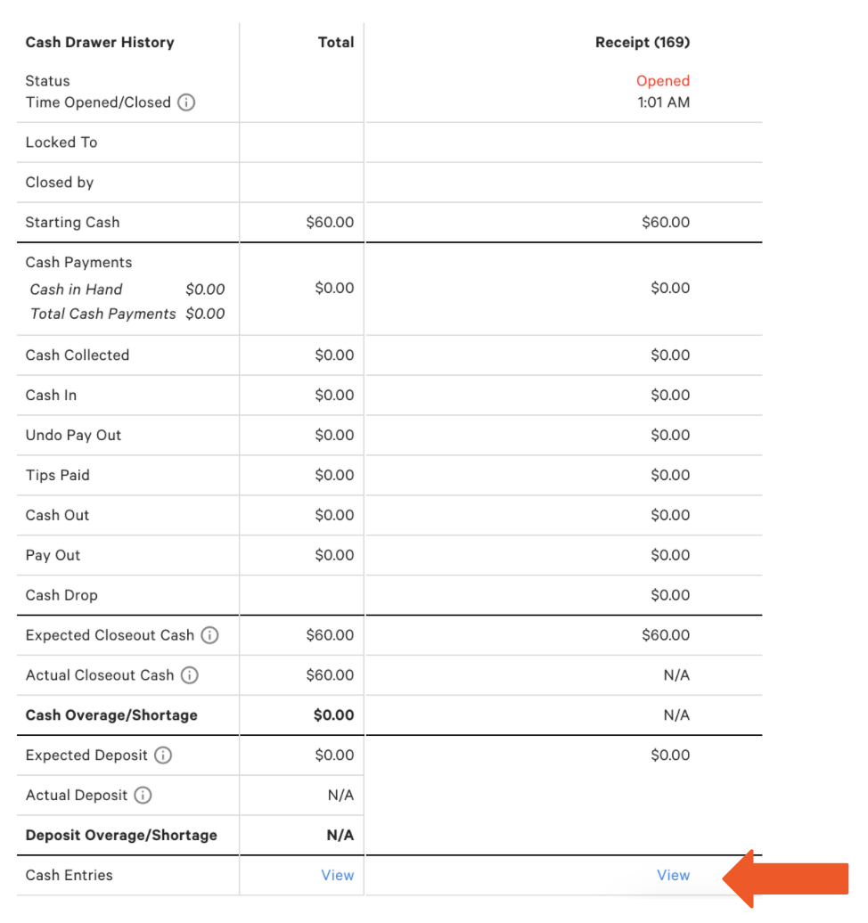Click the Opened status label
The height and width of the screenshot is (923, 868).
pyautogui.click(x=663, y=80)
